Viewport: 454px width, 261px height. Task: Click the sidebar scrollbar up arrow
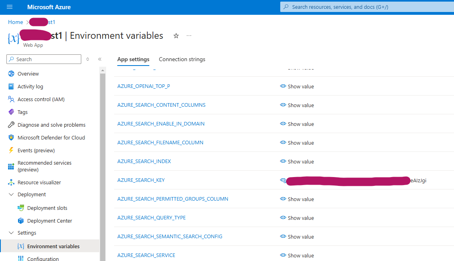point(102,70)
